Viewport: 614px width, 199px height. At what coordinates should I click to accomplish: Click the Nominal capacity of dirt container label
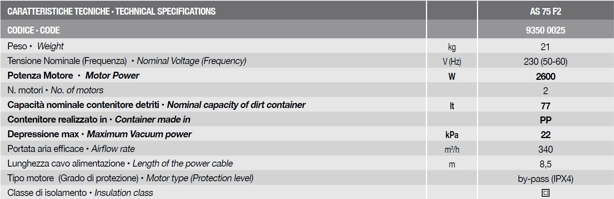[236, 105]
